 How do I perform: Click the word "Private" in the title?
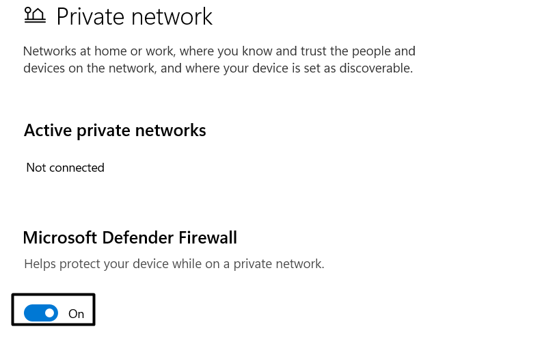click(x=91, y=16)
